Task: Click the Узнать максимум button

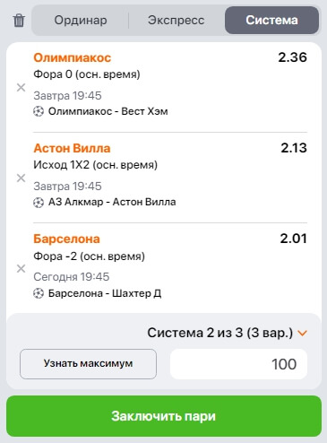Action: (88, 364)
